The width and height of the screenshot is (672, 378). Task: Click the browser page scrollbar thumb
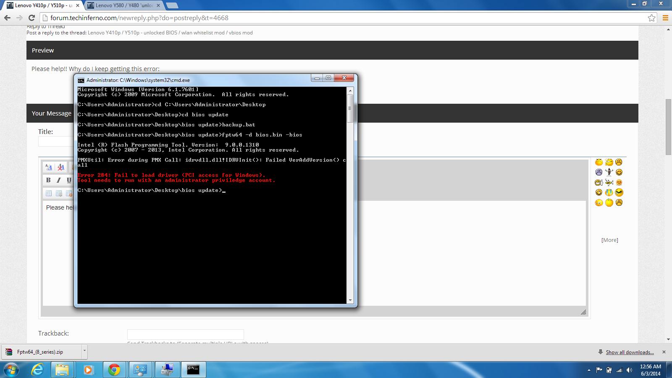668,127
